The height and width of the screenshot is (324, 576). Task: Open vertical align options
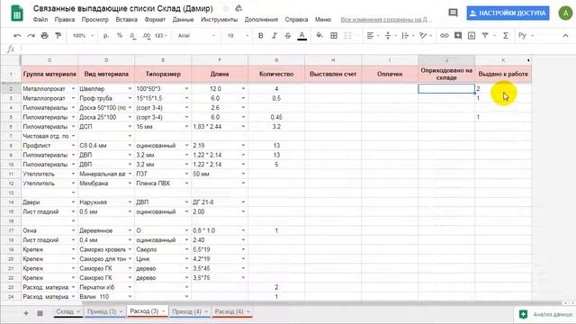pos(390,36)
